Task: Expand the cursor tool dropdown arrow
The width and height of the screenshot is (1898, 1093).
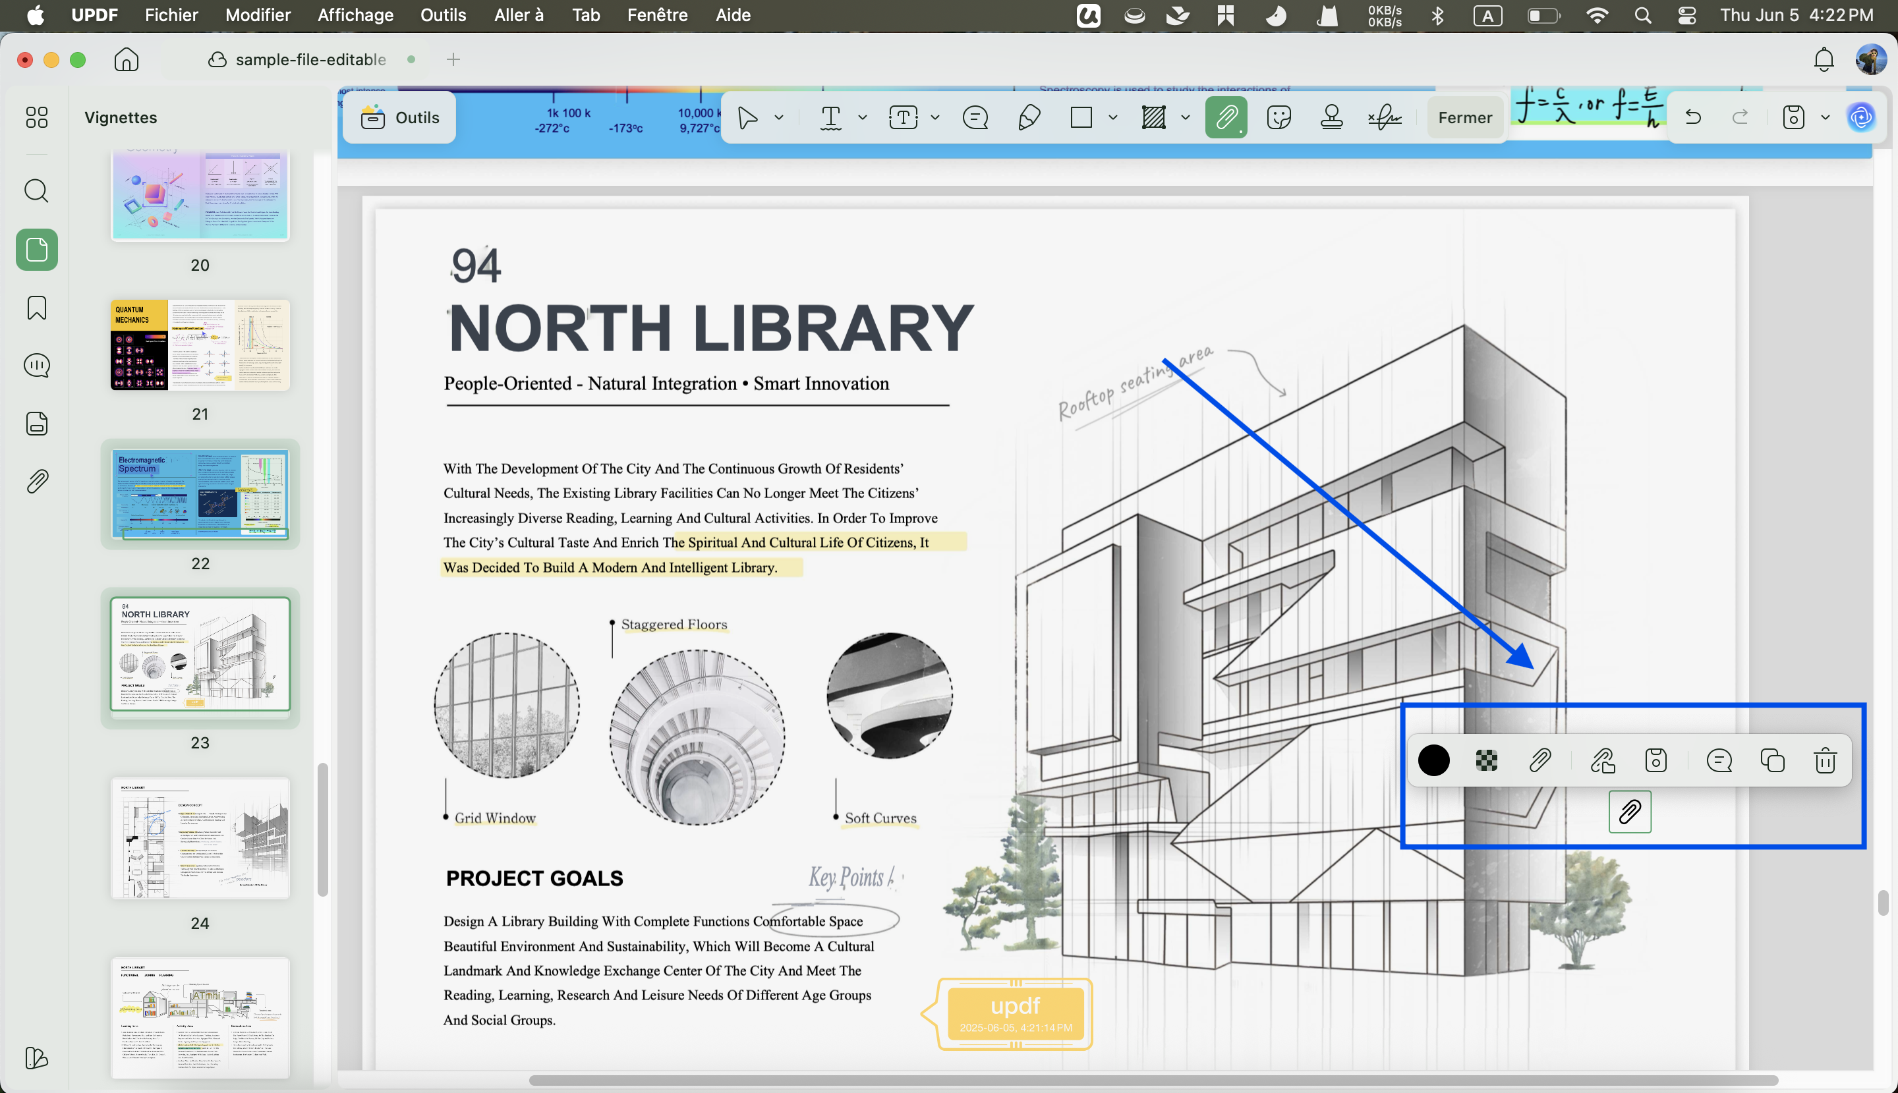Action: [x=778, y=118]
